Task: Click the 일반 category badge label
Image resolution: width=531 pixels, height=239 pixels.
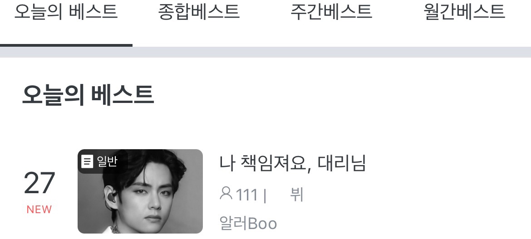Action: (x=107, y=161)
